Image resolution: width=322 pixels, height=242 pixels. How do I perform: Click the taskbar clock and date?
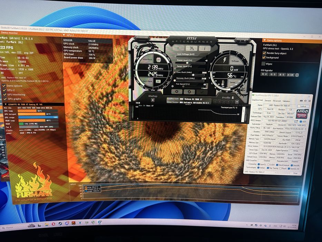click(x=292, y=226)
